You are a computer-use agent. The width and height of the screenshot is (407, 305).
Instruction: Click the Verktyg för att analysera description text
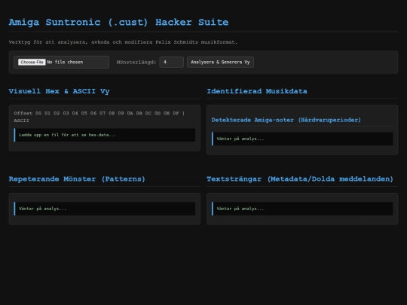pyautogui.click(x=123, y=42)
